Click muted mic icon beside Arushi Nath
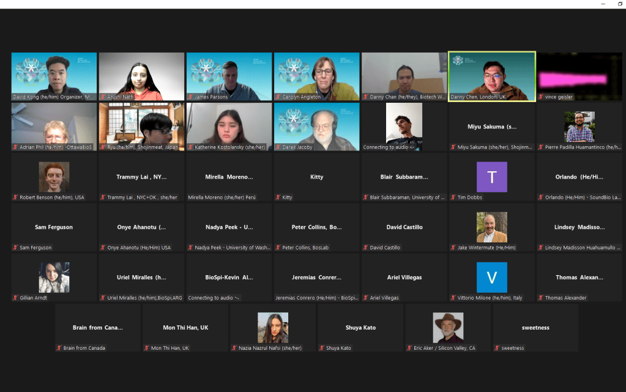 [103, 97]
